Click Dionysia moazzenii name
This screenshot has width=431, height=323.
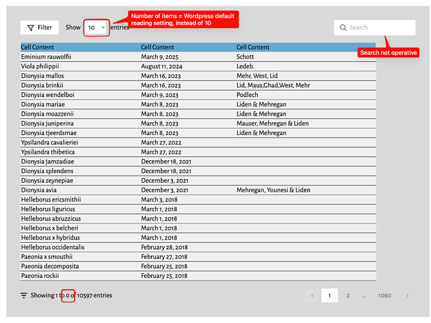[47, 114]
